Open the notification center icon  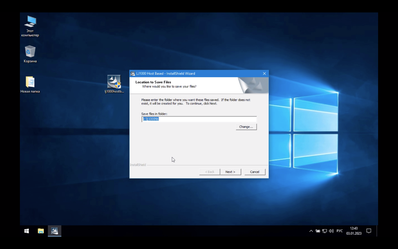tap(369, 231)
